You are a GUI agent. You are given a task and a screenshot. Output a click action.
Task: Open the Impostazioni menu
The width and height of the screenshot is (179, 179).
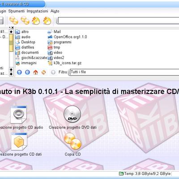point(38,11)
